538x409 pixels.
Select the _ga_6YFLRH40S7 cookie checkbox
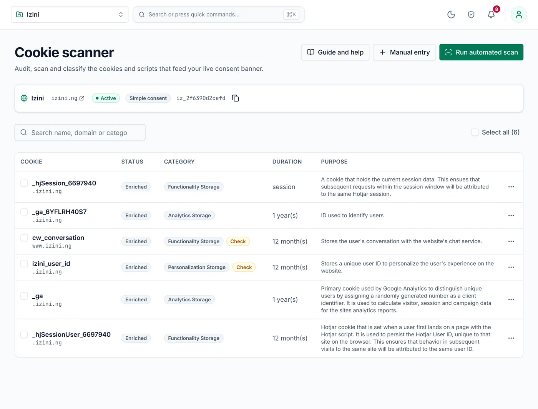pyautogui.click(x=24, y=212)
